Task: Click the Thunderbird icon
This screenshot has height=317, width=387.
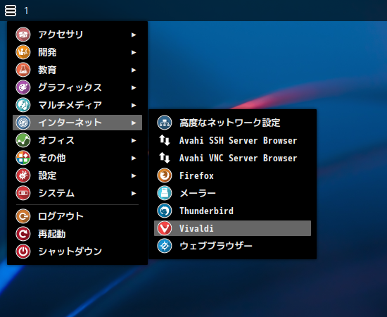Action: 165,211
